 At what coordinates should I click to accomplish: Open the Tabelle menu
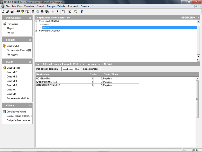click(61, 6)
